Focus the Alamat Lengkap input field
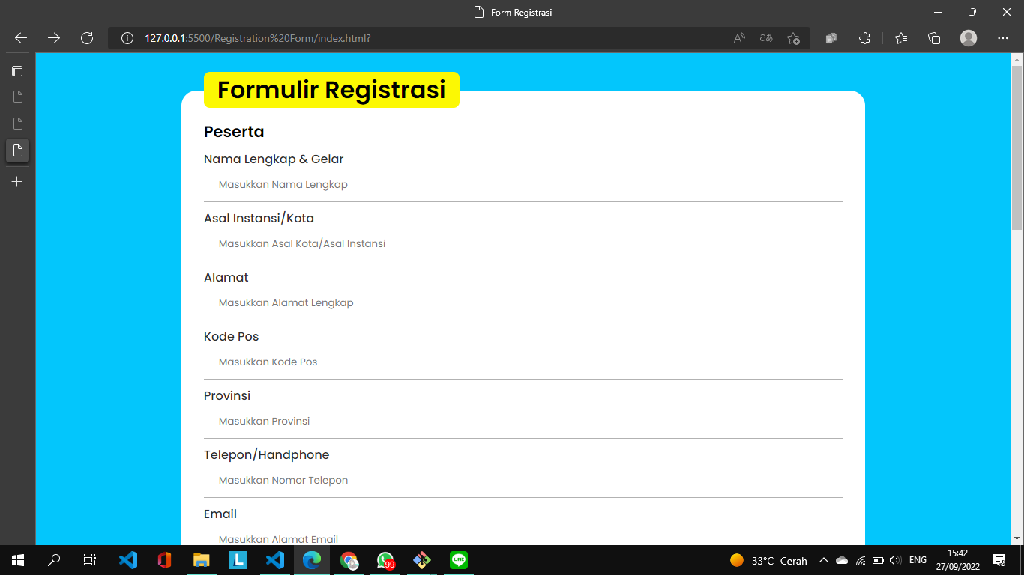Screen dimensions: 1024x575 coord(523,303)
